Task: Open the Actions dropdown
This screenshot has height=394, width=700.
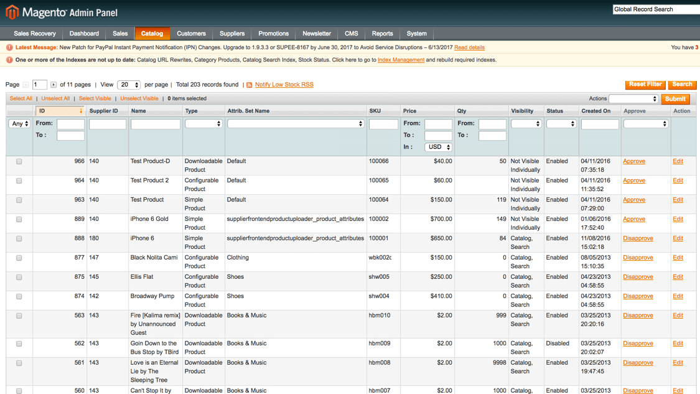Action: (633, 99)
